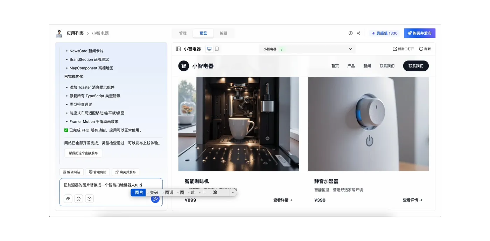Select IME candidate 吐

click(192, 192)
